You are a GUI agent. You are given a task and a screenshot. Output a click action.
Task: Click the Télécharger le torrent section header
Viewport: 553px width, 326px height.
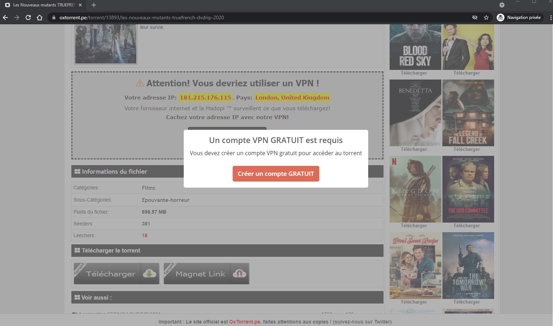pos(227,250)
